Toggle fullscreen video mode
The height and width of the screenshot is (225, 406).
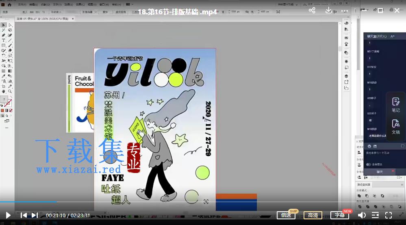pos(389,215)
